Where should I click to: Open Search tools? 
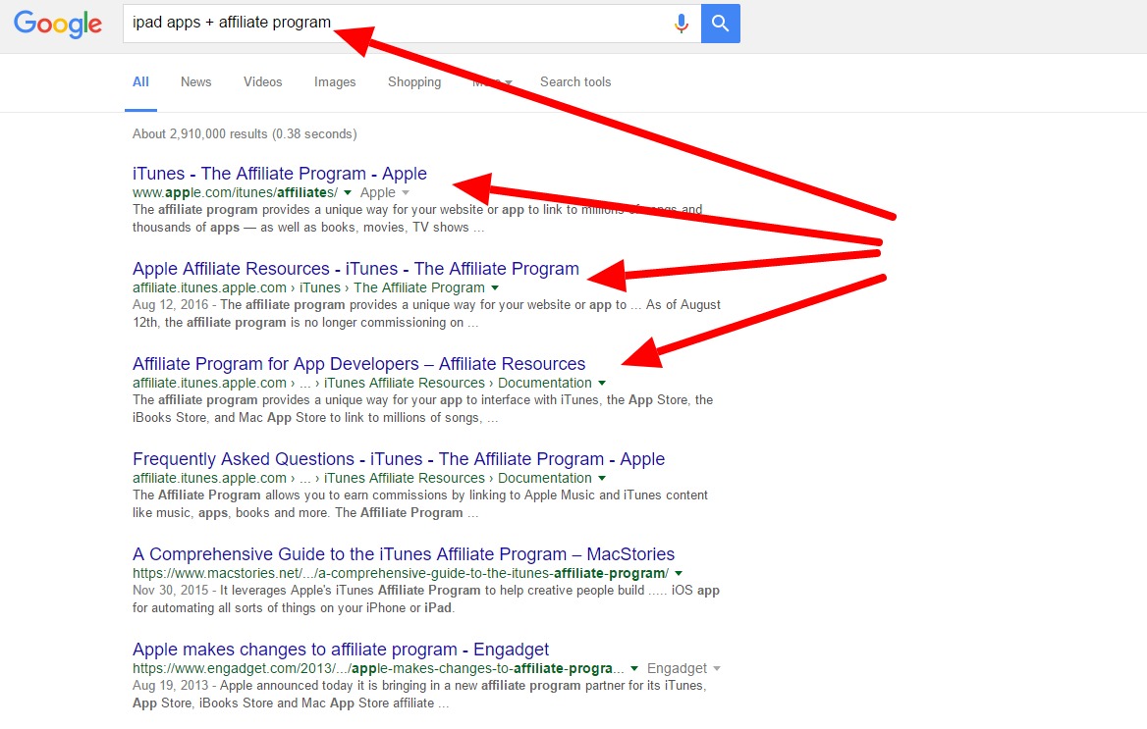(575, 81)
